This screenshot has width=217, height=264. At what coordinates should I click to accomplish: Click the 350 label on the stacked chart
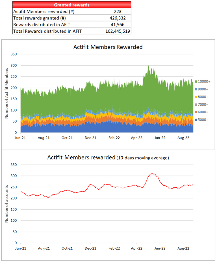pyautogui.click(x=14, y=54)
